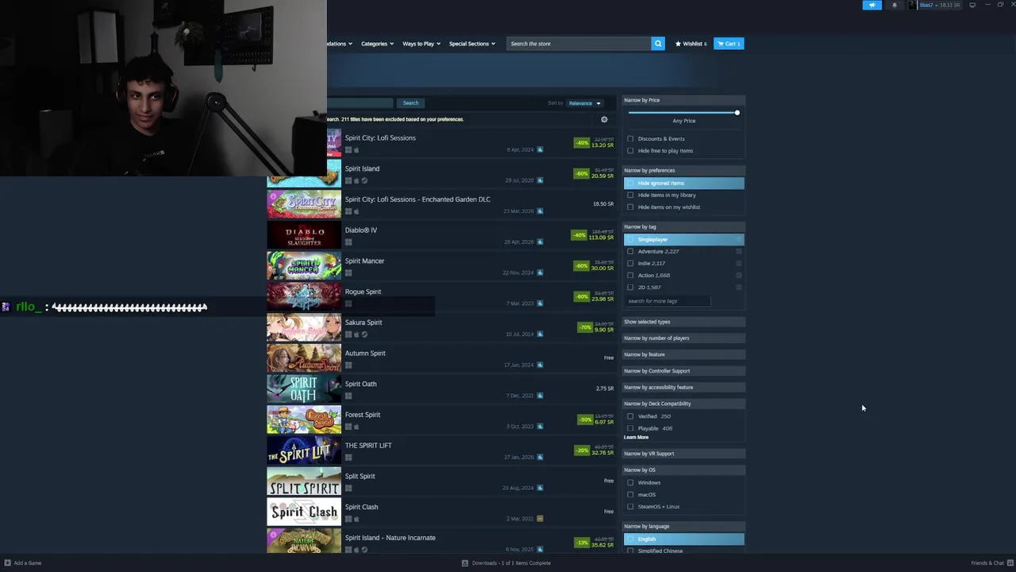This screenshot has width=1016, height=572.
Task: Click the Downloads status icon
Action: tap(465, 563)
